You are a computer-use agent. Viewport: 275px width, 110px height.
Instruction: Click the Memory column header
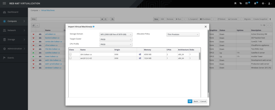[x=154, y=50]
